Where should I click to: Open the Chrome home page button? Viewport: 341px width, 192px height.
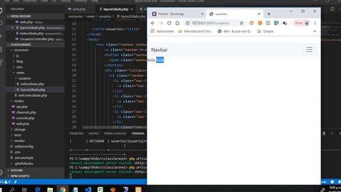tap(177, 23)
